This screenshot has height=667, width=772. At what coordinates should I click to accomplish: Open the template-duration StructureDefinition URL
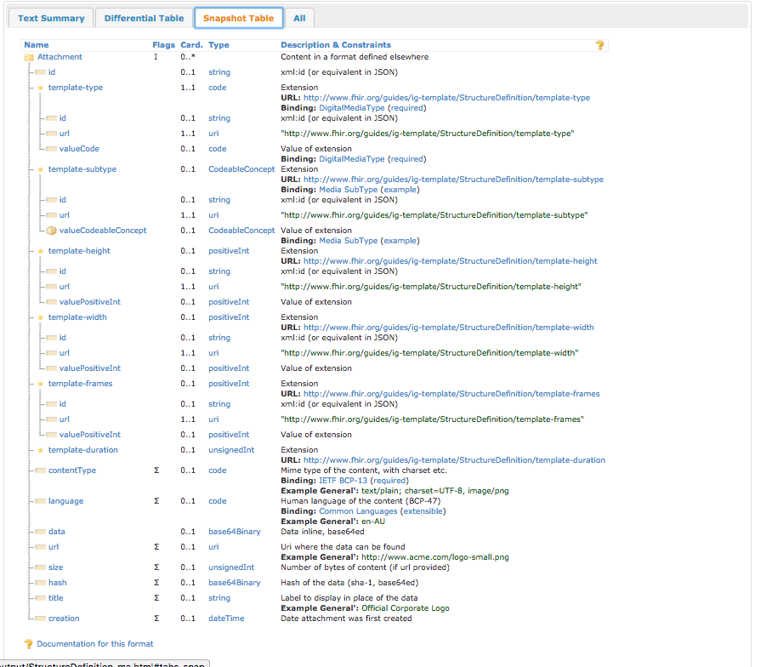(x=454, y=460)
